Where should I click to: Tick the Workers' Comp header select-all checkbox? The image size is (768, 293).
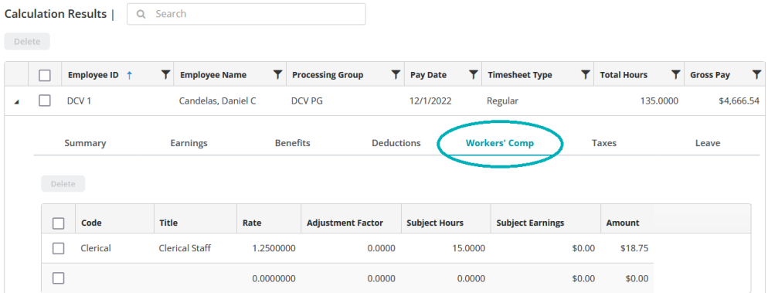tap(58, 223)
